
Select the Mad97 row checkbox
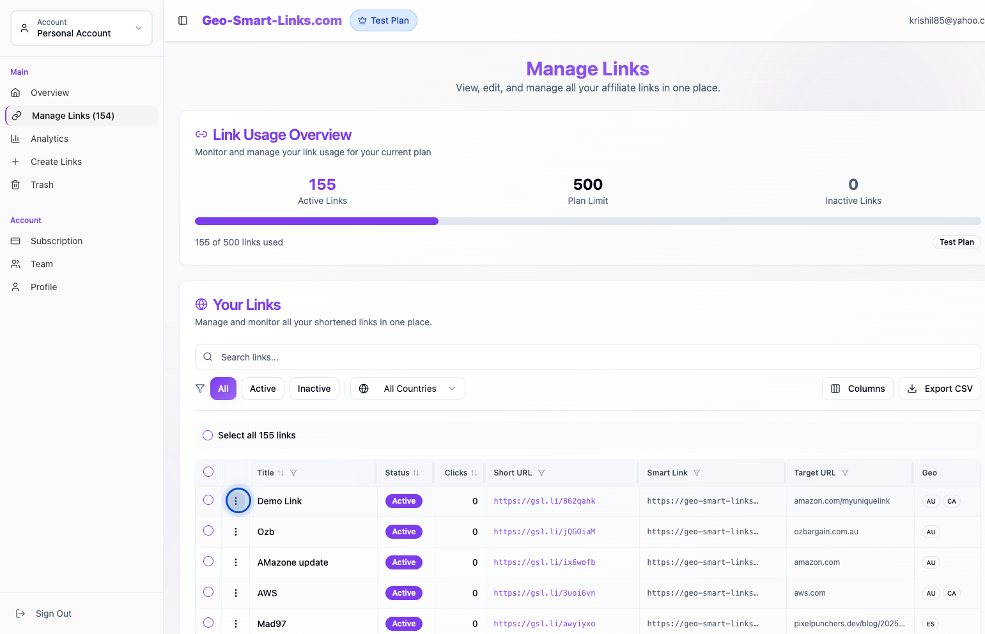pos(208,622)
